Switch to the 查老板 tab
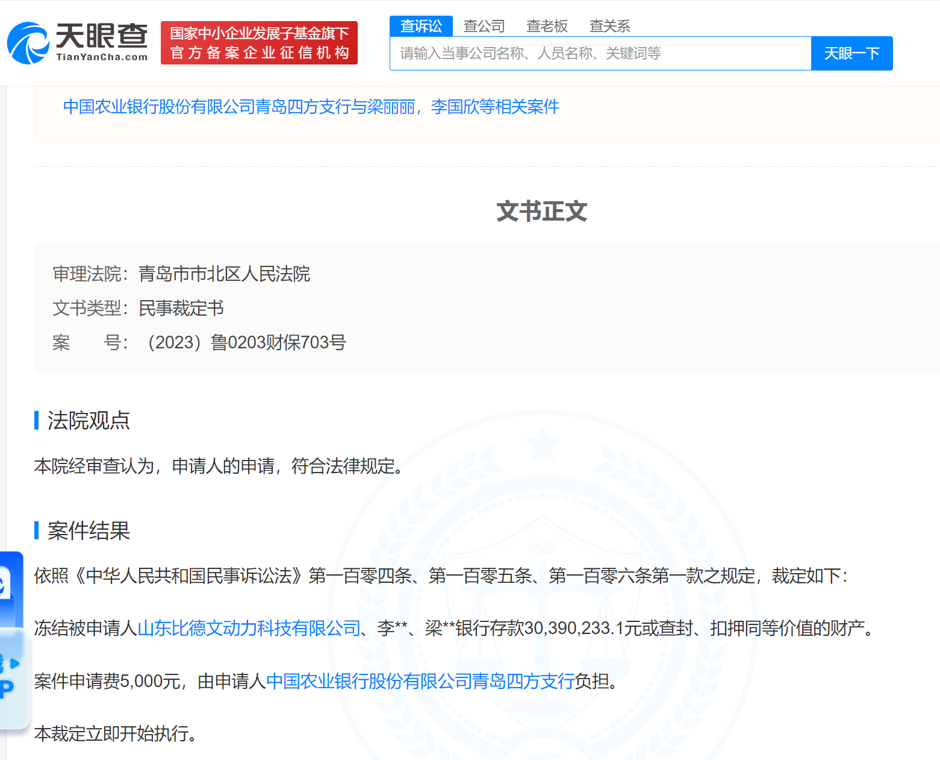Image resolution: width=940 pixels, height=760 pixels. click(x=547, y=26)
